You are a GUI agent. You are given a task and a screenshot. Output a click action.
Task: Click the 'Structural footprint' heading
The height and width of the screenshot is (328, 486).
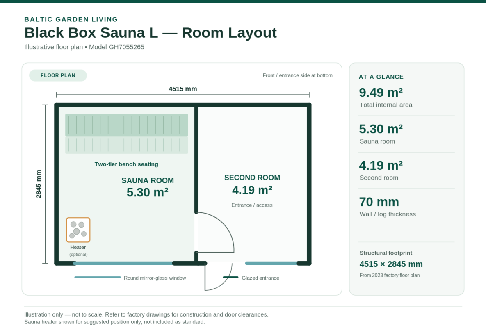click(x=386, y=253)
